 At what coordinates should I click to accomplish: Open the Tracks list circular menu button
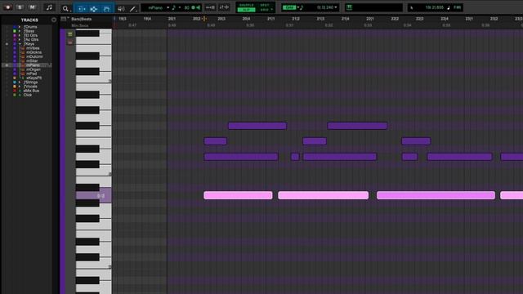pyautogui.click(x=54, y=20)
